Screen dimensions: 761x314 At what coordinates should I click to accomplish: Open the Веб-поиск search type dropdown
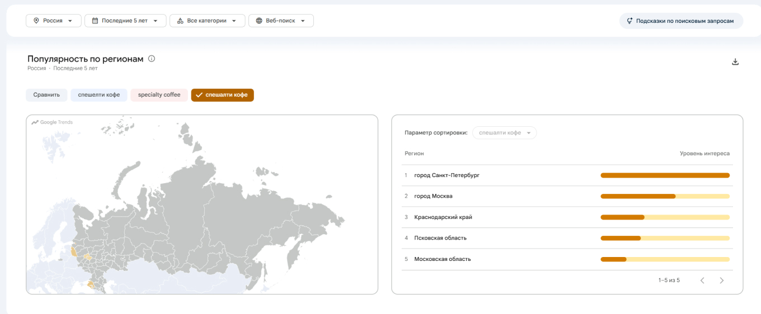(281, 21)
